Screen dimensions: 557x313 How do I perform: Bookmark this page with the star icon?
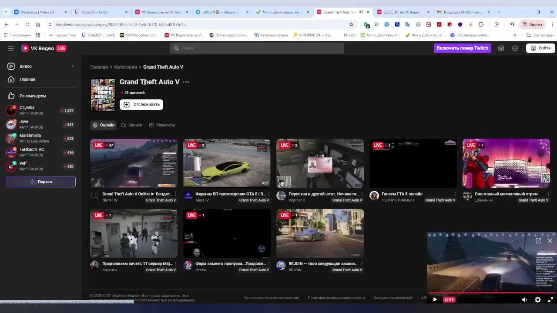point(351,24)
